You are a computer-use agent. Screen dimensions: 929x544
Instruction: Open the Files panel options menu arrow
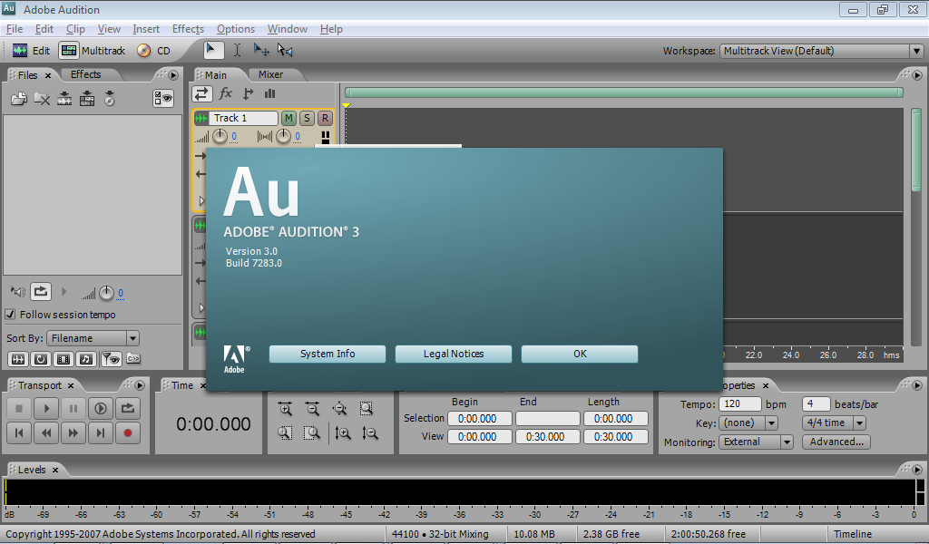pos(173,75)
